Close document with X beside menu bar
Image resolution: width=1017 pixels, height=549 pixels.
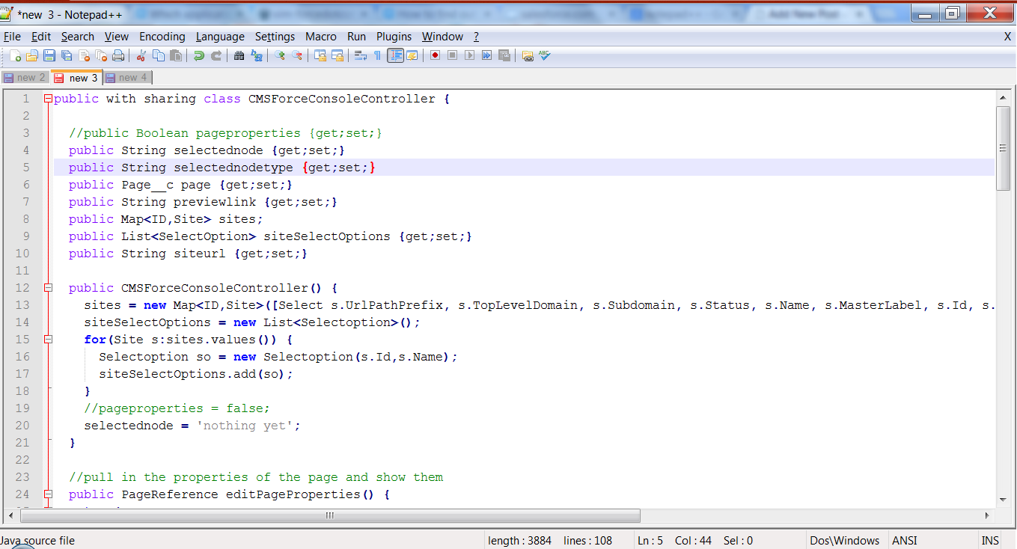click(x=1007, y=37)
